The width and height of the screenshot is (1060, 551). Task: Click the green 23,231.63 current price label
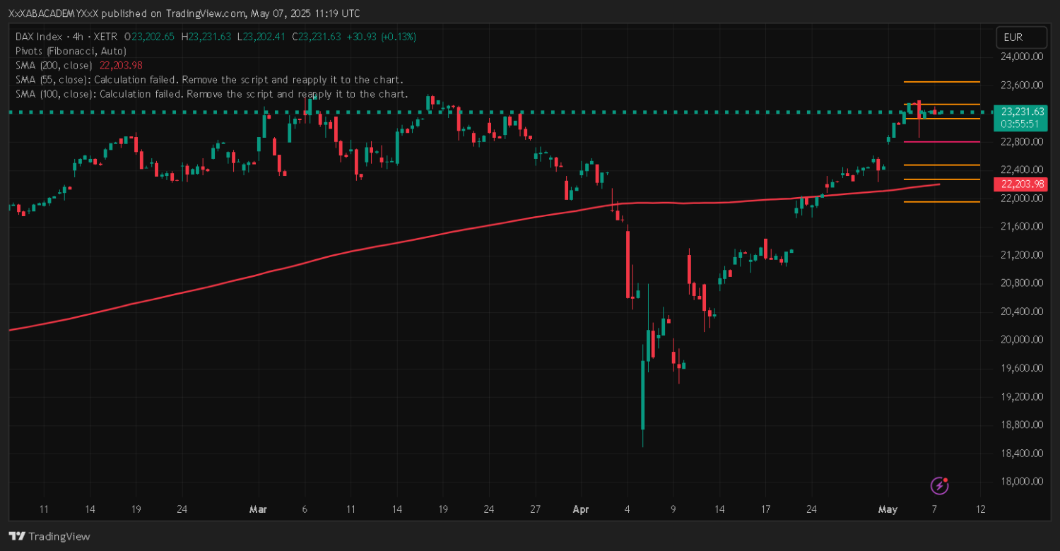(x=1018, y=112)
